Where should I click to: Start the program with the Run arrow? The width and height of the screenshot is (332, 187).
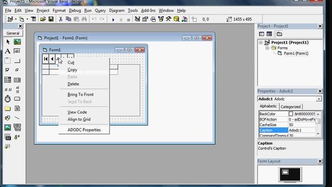[x=113, y=20]
